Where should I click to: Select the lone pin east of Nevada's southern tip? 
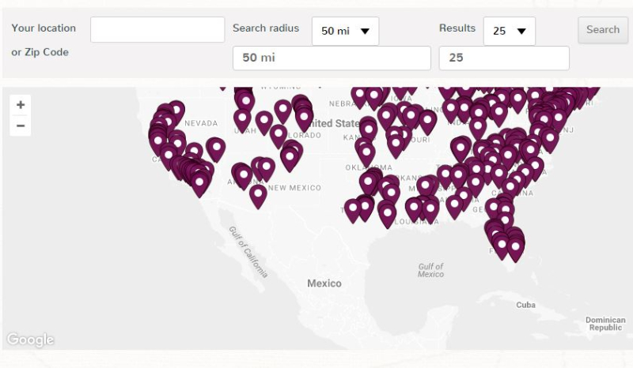pos(216,149)
